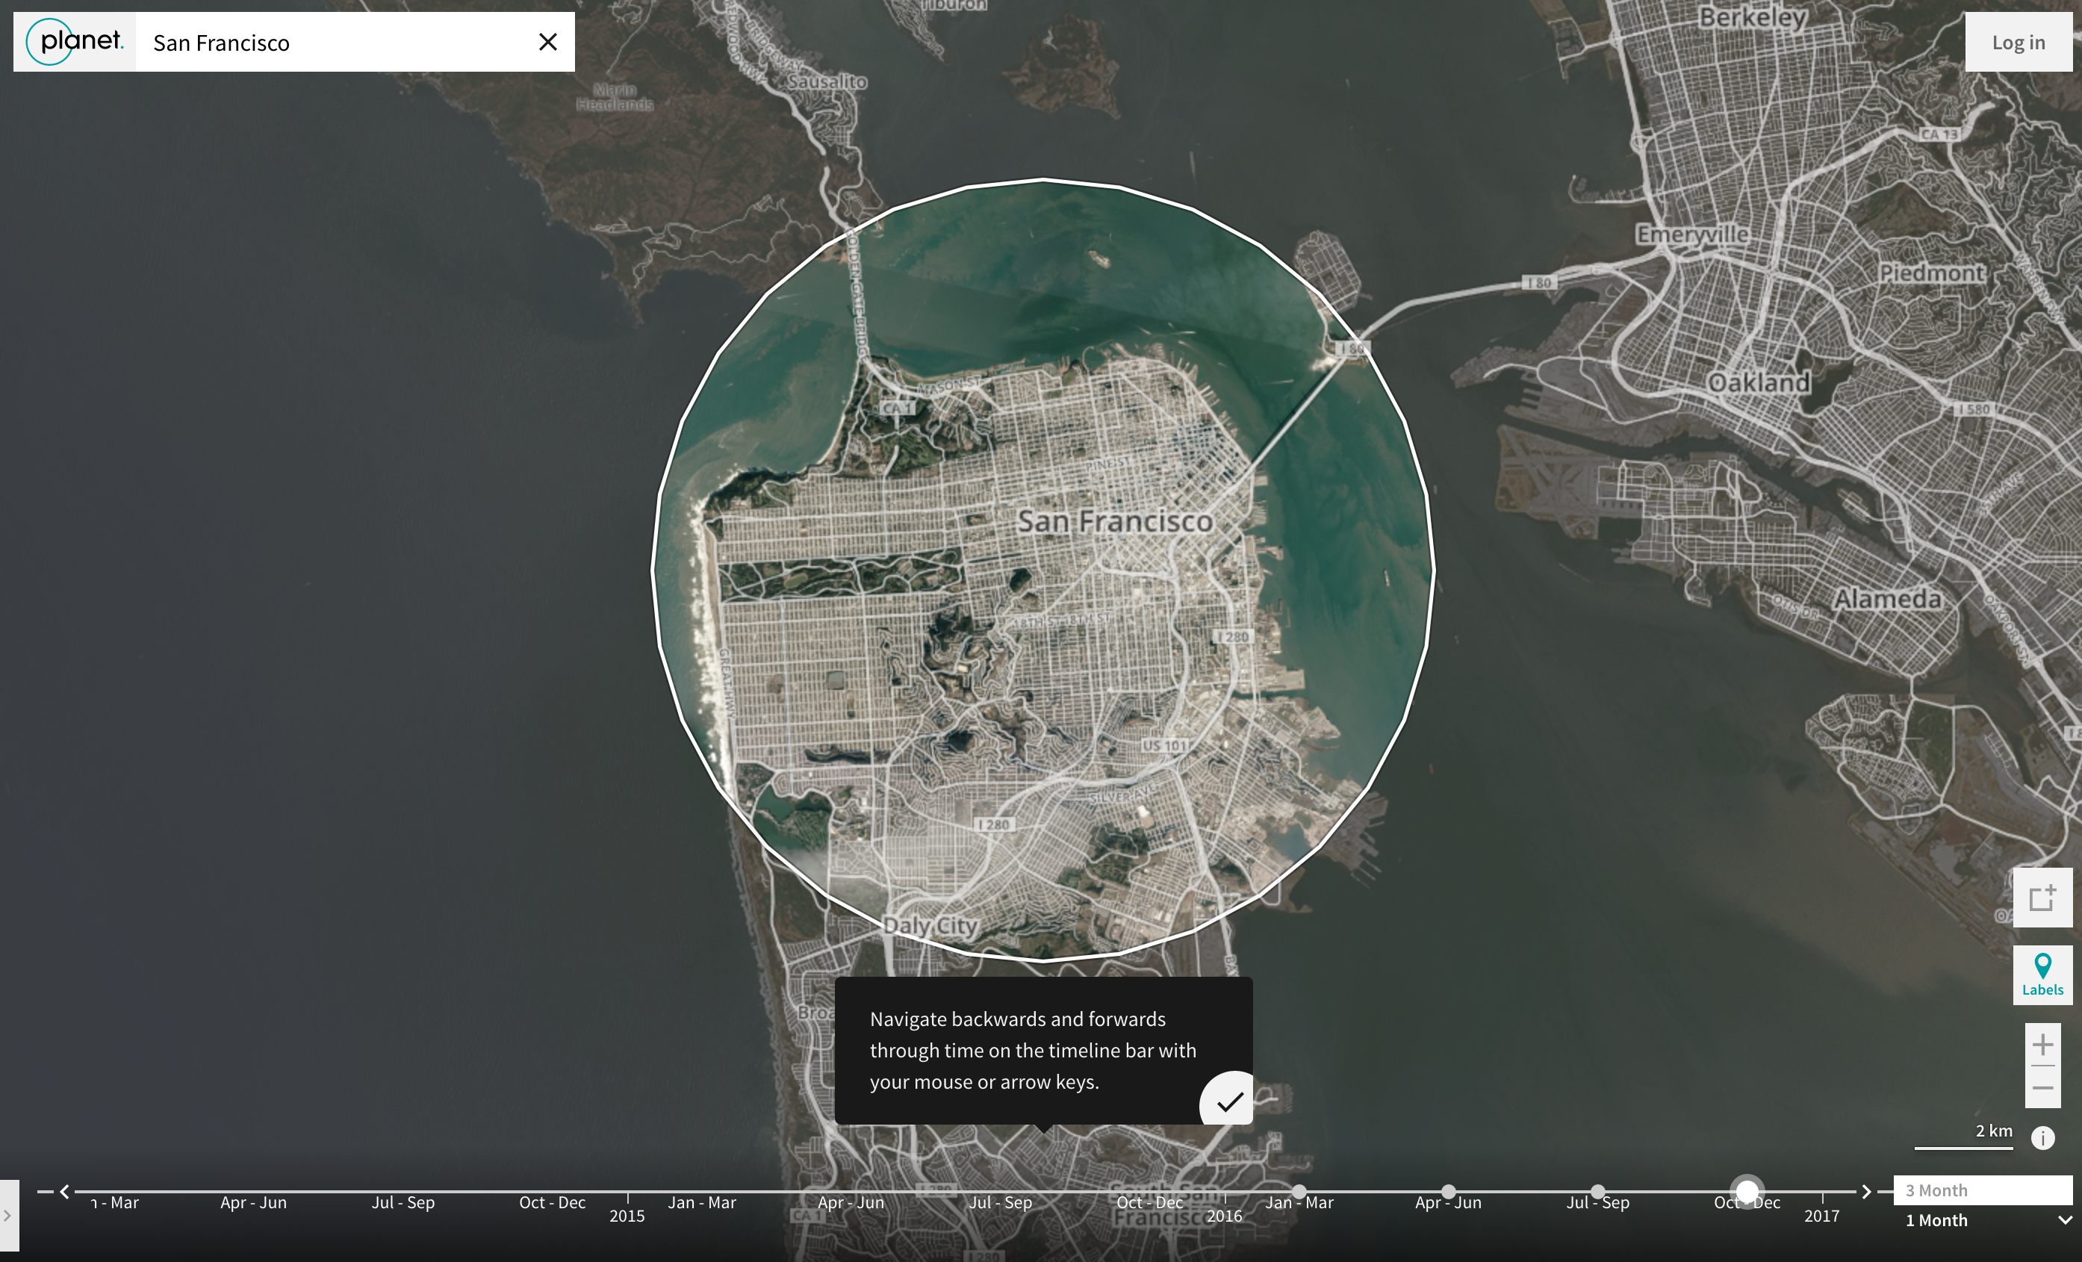Select the 3 Month interval option

point(1981,1190)
